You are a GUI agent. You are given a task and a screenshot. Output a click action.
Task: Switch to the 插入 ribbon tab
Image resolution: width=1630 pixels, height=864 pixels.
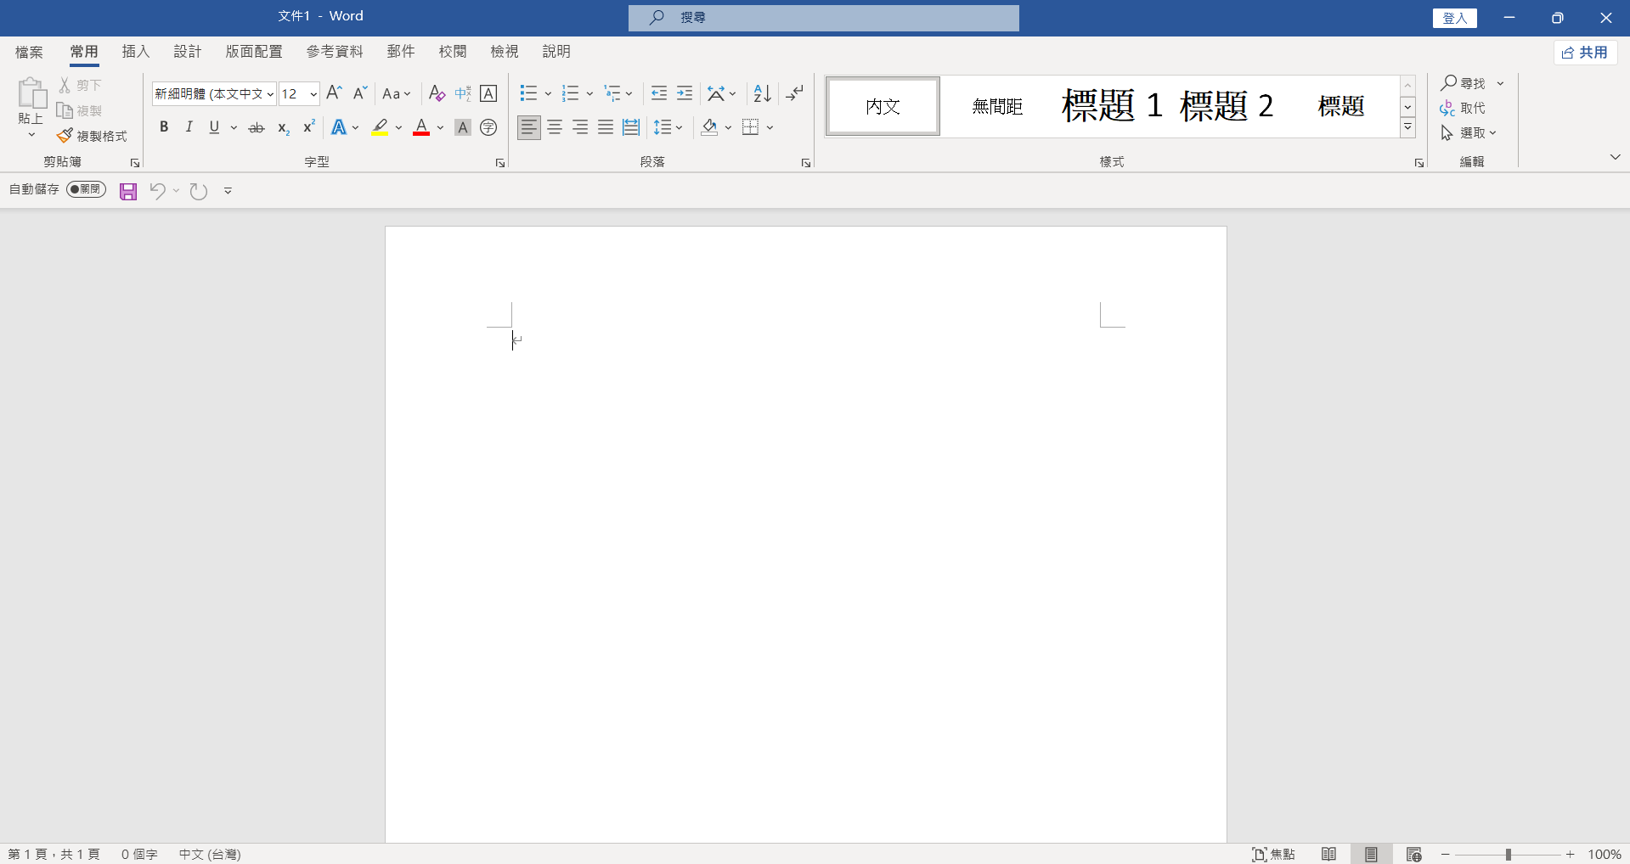tap(135, 51)
